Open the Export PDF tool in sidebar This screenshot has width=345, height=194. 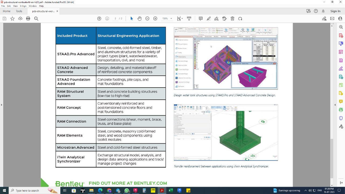pyautogui.click(x=341, y=77)
